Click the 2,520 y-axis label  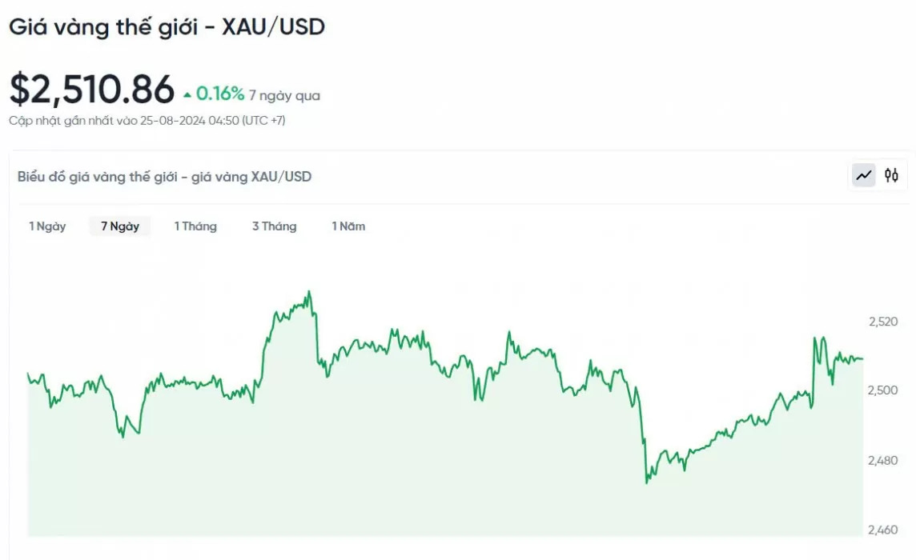883,321
